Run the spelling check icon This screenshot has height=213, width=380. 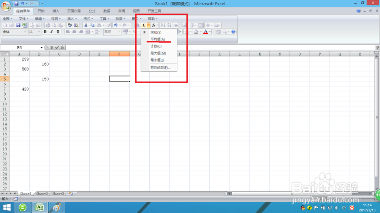point(70,25)
